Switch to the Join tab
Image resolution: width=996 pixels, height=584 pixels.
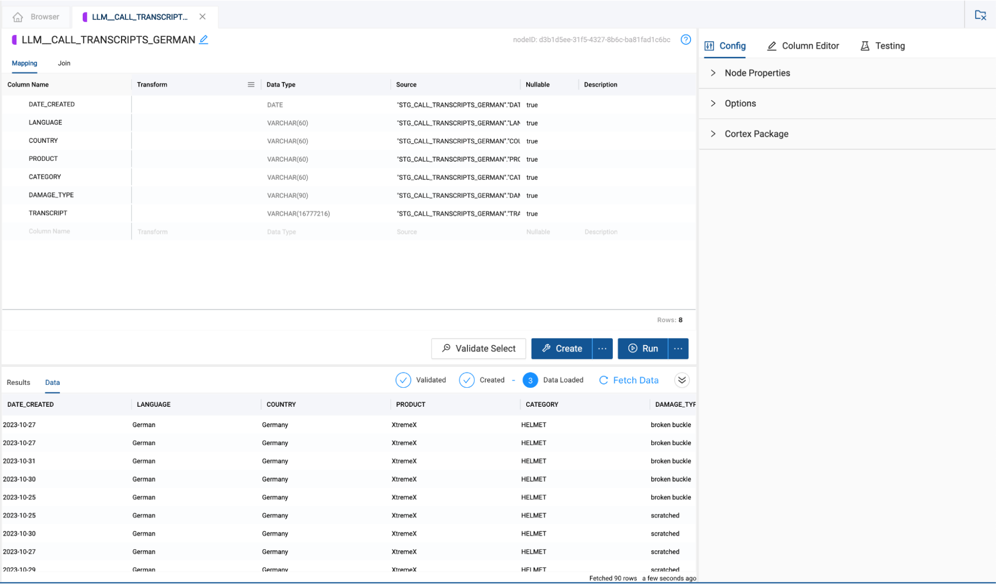click(64, 63)
